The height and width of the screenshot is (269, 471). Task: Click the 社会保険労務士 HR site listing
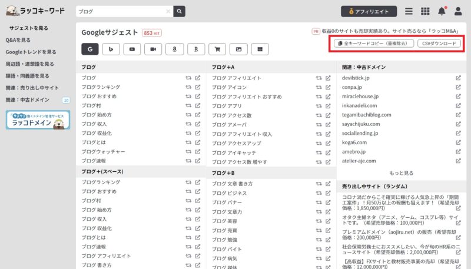click(401, 249)
